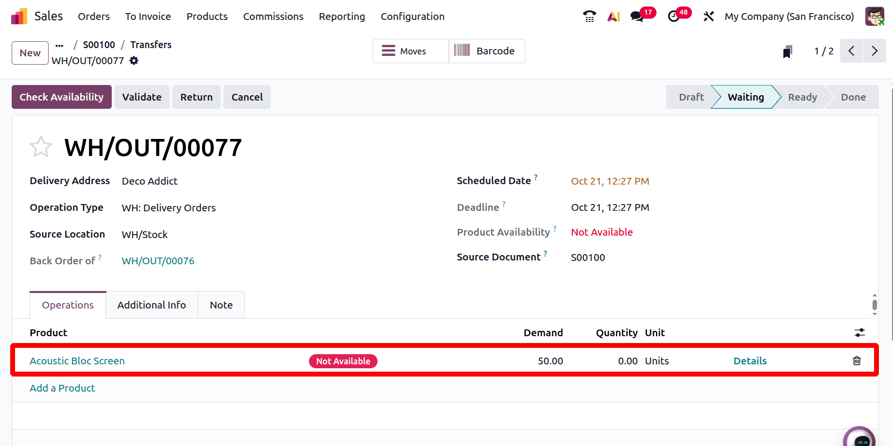Open the Reporting menu
This screenshot has height=446, width=893.
pos(342,17)
